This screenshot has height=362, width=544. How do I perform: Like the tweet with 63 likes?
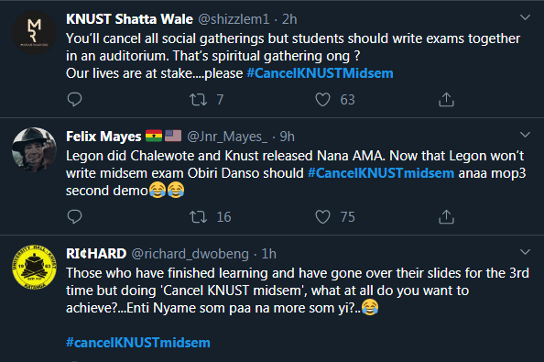coord(322,100)
